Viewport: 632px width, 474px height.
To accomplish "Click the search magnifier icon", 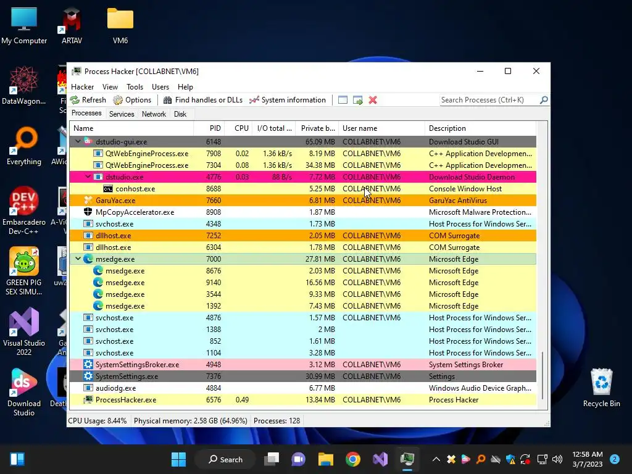I will pos(544,99).
